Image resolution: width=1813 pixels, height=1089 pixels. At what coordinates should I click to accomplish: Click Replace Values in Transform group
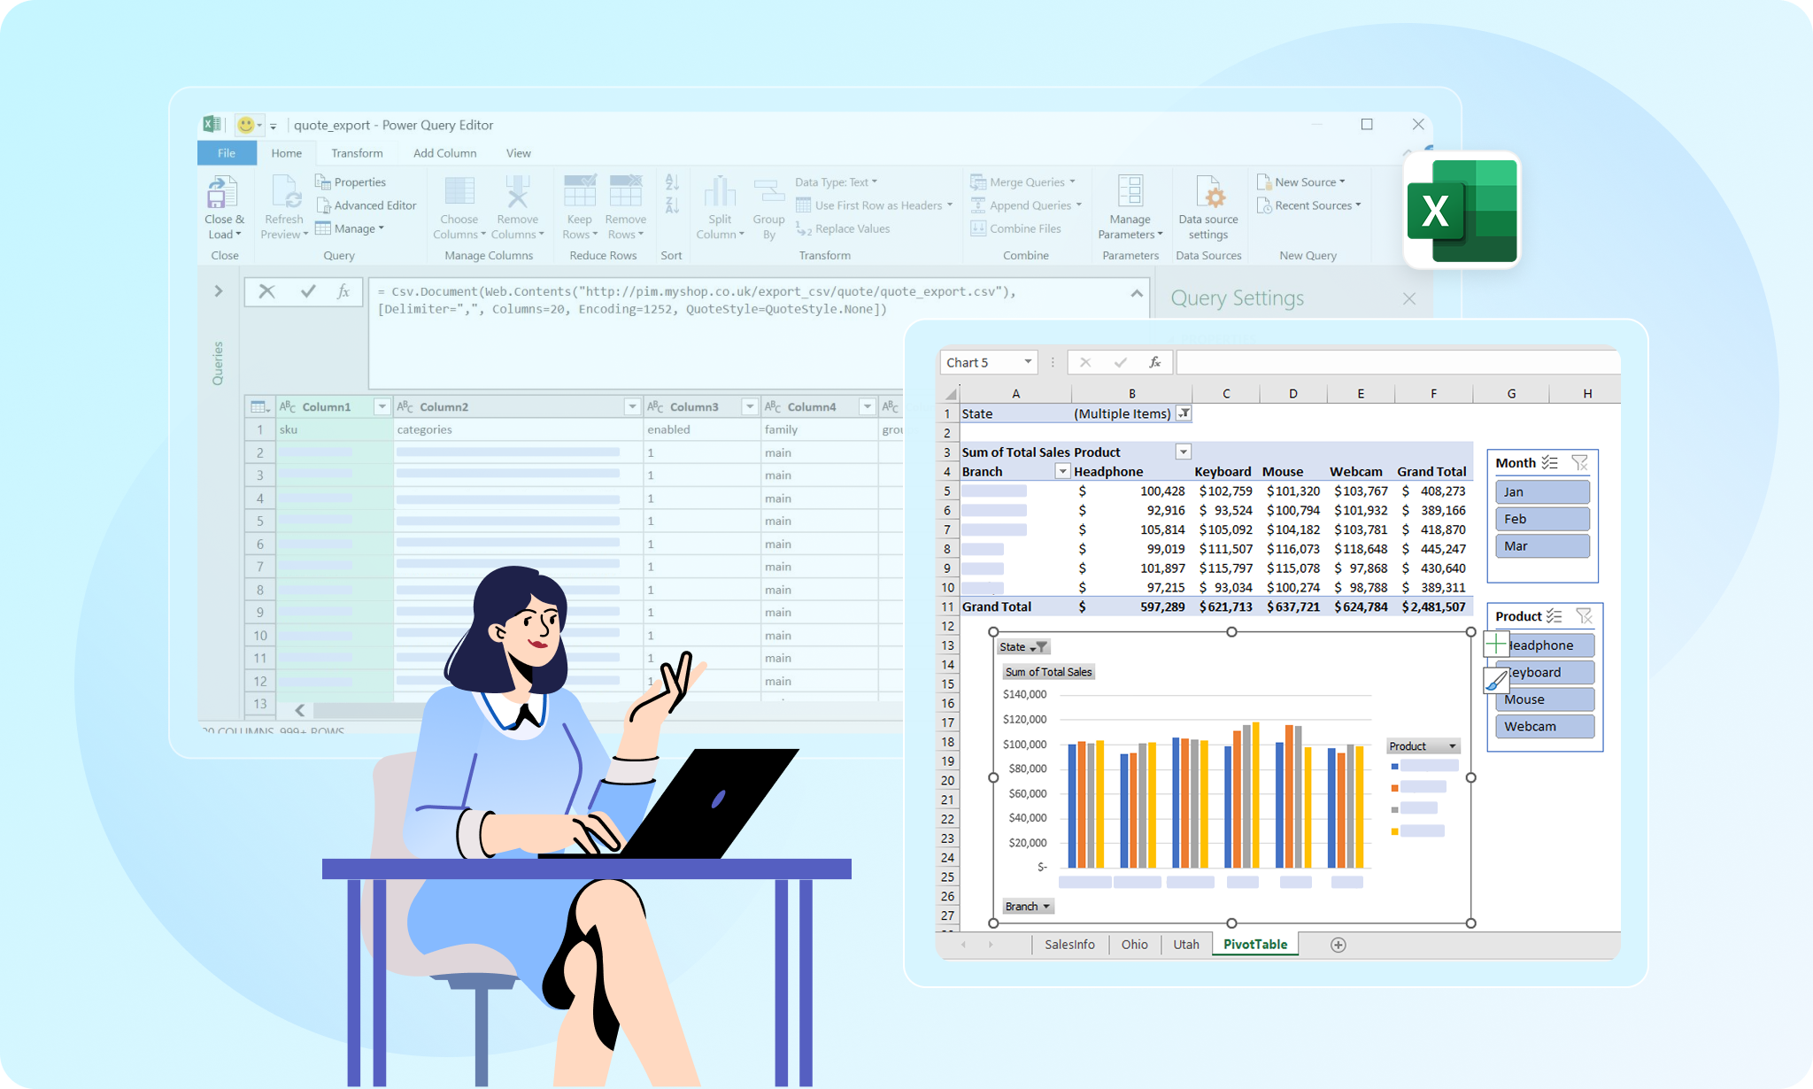[843, 228]
